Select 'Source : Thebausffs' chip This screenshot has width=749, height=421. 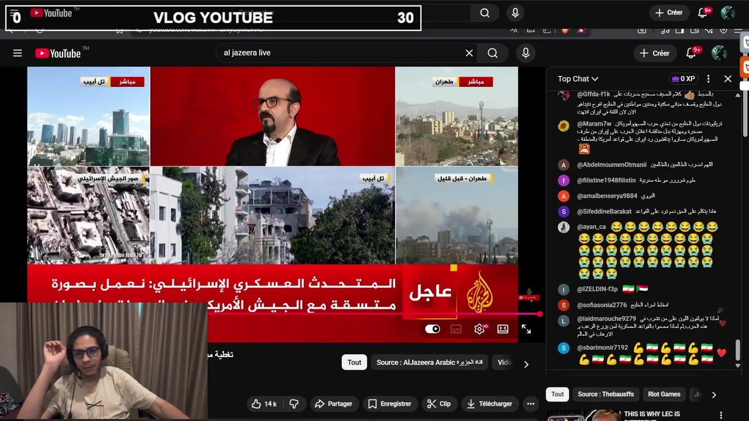coord(606,394)
